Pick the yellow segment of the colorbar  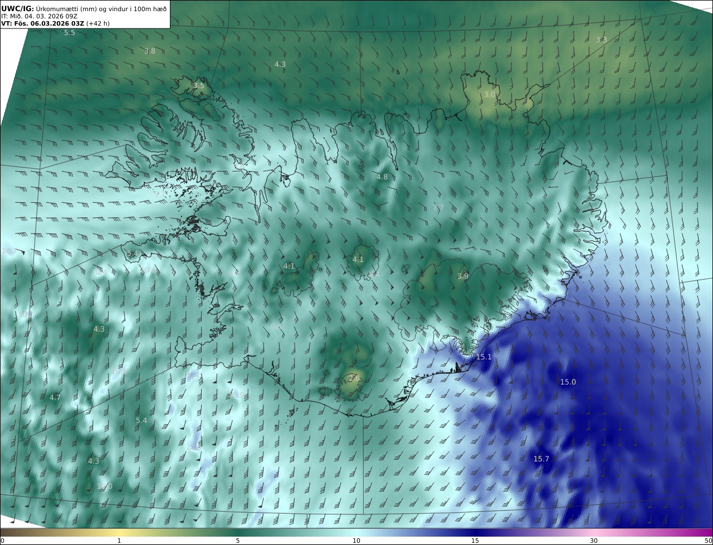[x=119, y=532]
